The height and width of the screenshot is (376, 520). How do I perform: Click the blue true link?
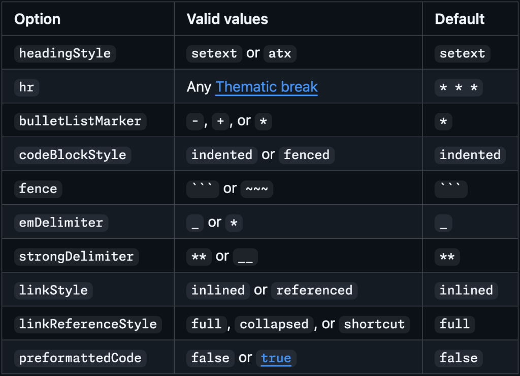pyautogui.click(x=276, y=358)
